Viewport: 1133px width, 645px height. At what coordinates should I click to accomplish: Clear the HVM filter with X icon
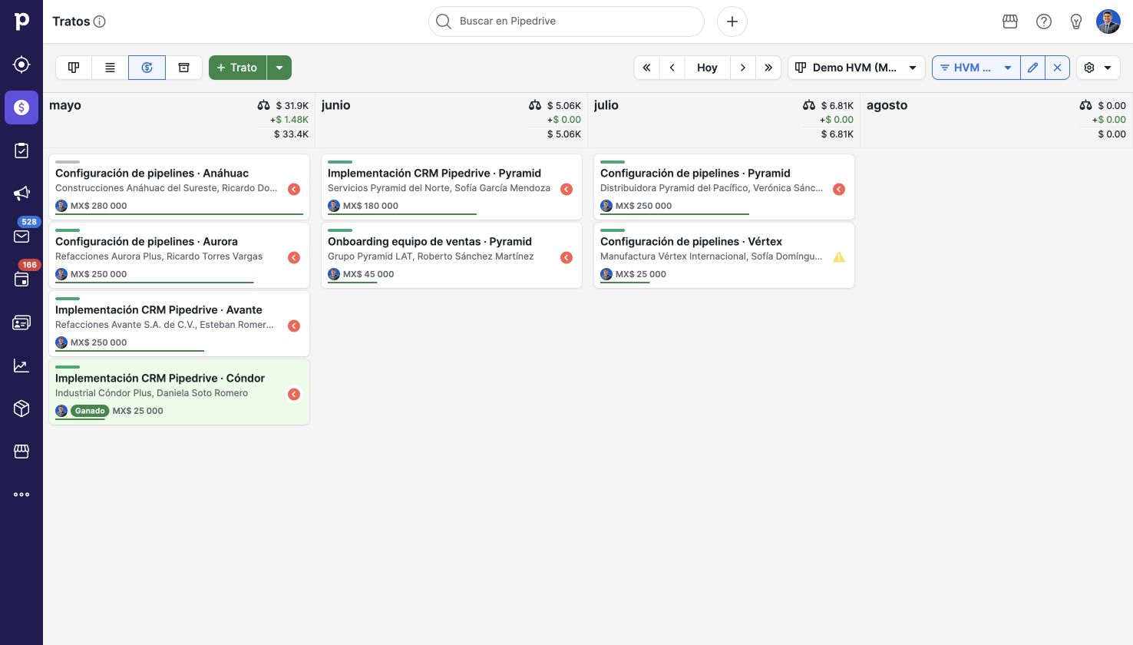coord(1057,68)
